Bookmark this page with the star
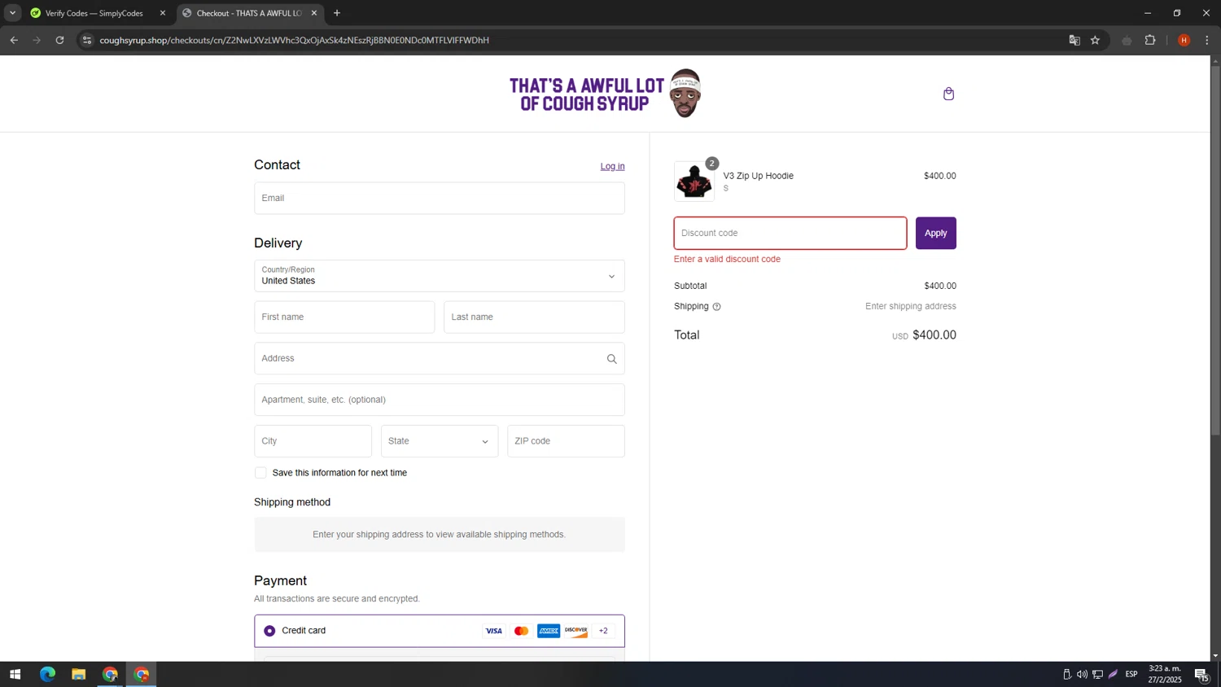Image resolution: width=1221 pixels, height=687 pixels. 1096,40
